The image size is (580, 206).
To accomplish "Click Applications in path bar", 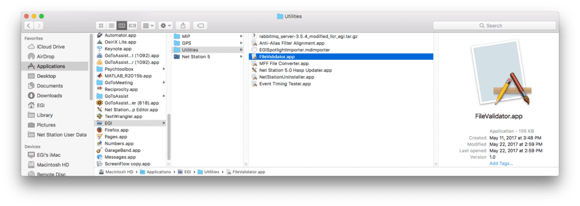I will click(x=155, y=172).
